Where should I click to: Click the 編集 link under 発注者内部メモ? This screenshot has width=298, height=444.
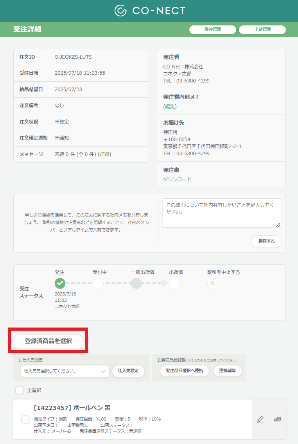click(170, 107)
